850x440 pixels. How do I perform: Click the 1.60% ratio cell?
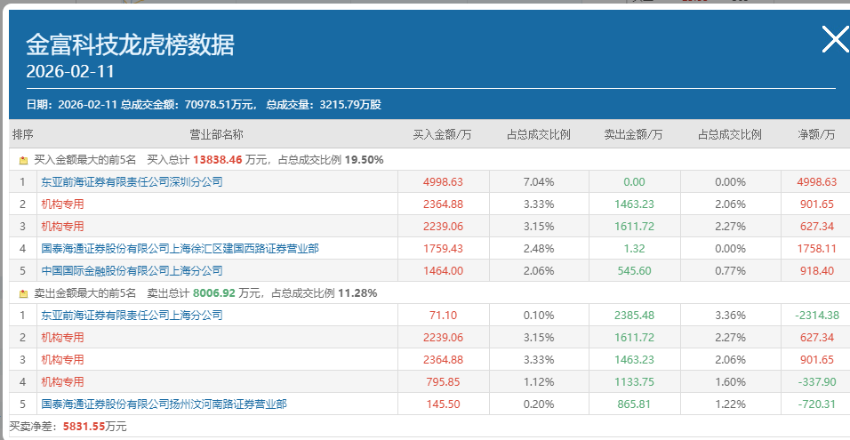[x=730, y=382]
